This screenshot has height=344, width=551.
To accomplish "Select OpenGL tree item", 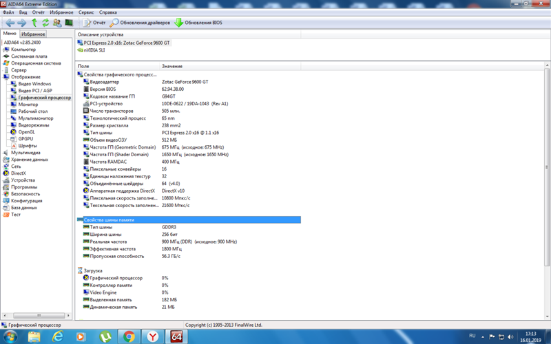I will pos(26,132).
